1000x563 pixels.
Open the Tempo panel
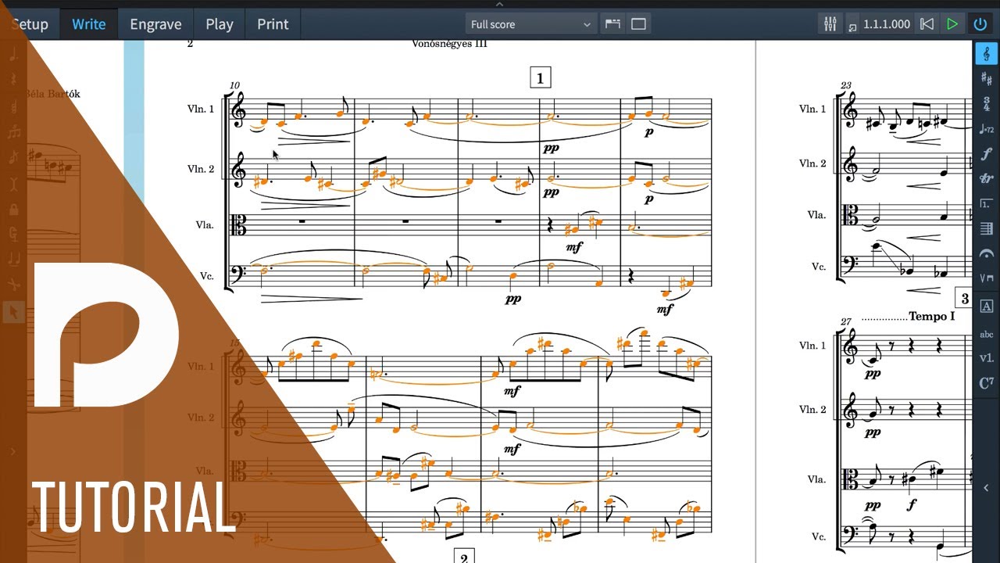986,129
